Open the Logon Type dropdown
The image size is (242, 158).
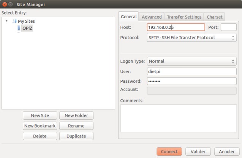[x=191, y=61]
